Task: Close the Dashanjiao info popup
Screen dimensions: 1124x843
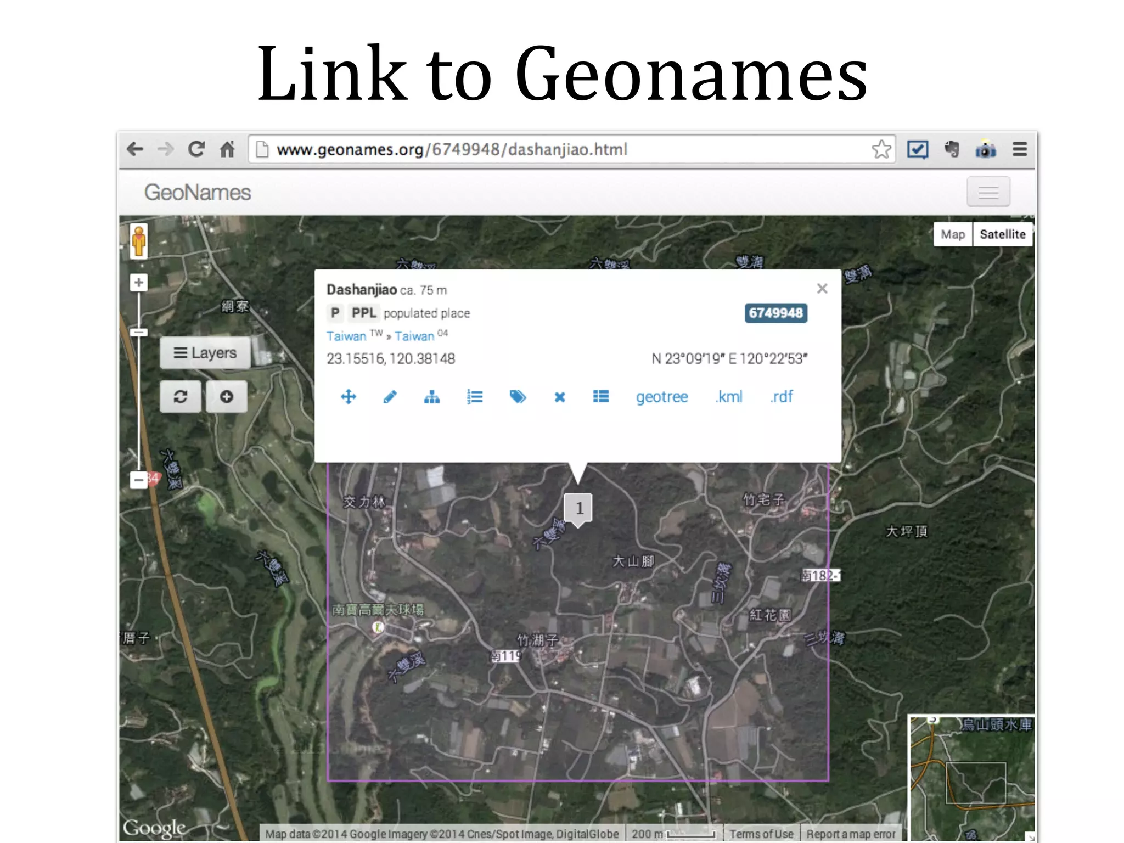Action: (x=822, y=289)
